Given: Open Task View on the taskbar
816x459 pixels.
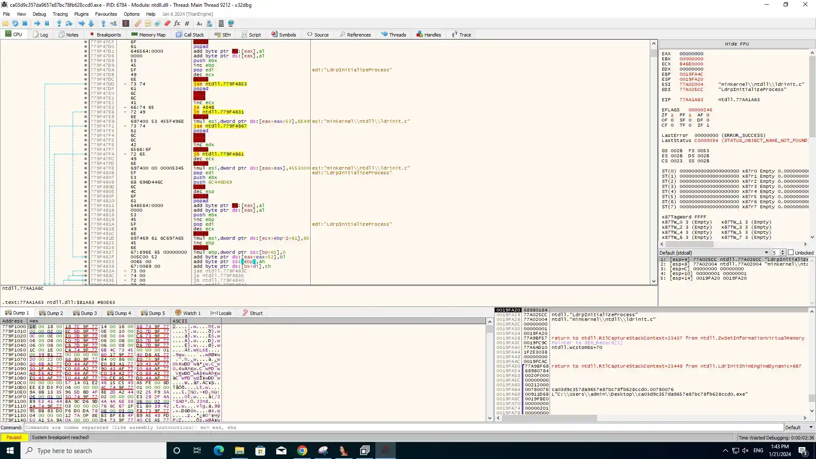Looking at the screenshot, I should click(197, 450).
